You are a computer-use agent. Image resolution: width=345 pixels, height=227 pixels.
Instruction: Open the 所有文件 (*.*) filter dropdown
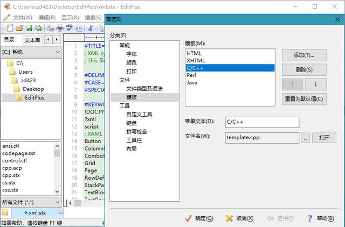31,202
